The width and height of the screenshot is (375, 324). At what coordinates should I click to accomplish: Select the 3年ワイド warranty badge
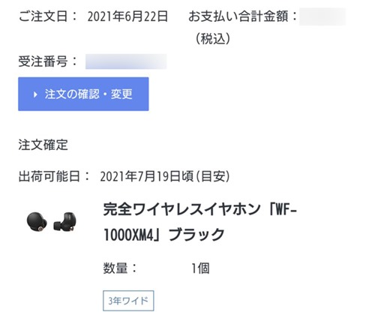tap(128, 301)
